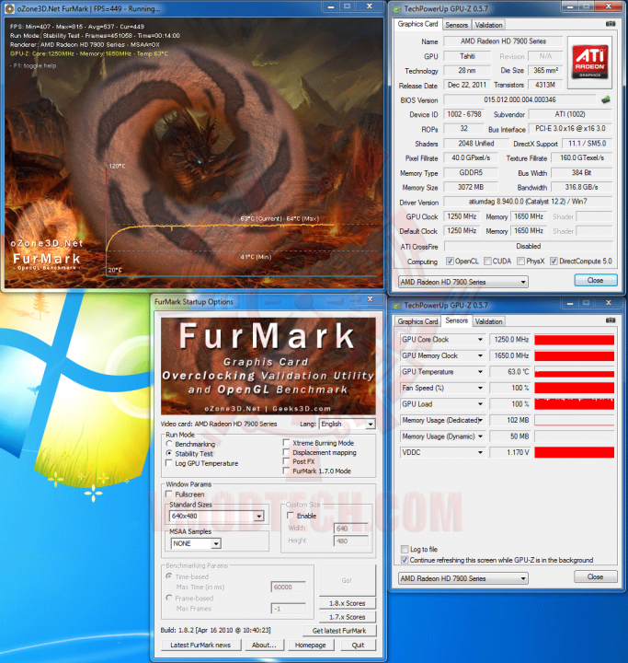Expand Fan Speed (%) sensor dropdown
This screenshot has width=628, height=663.
click(x=480, y=388)
